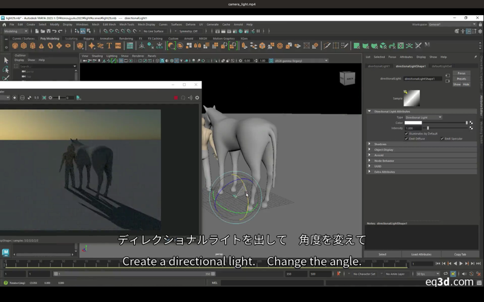The width and height of the screenshot is (484, 302).
Task: Switch to the Rendering shelf tab
Action: click(x=126, y=38)
